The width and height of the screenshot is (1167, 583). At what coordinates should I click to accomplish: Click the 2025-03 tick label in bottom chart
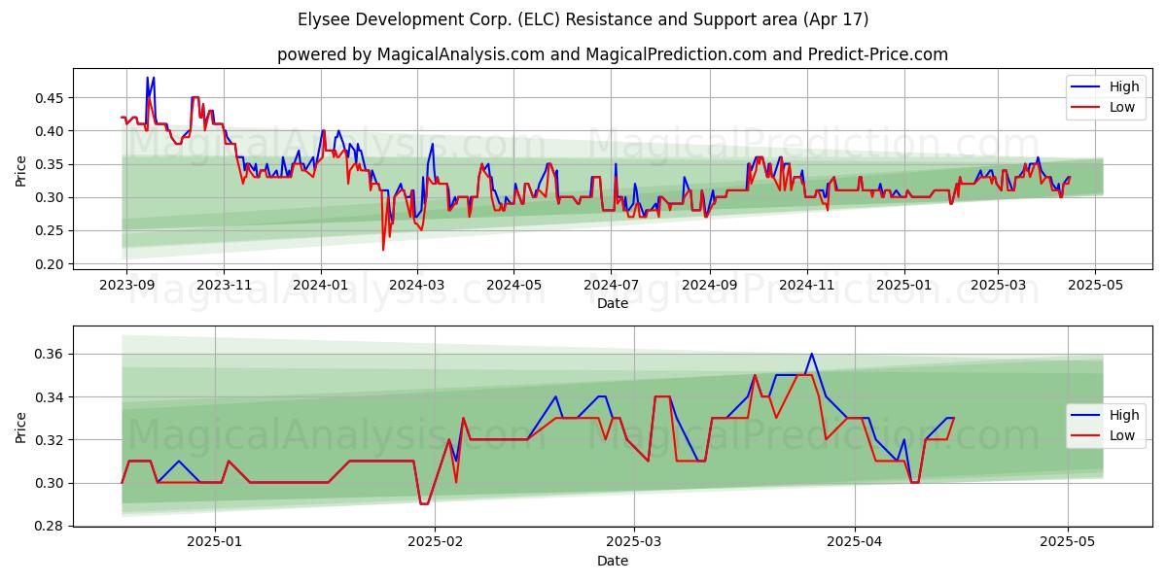(634, 542)
